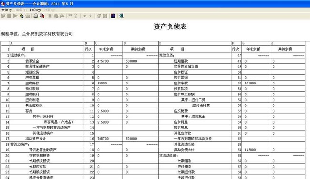The image size is (310, 179).
Task: Select the 应付债券 cell
Action: tap(195, 167)
